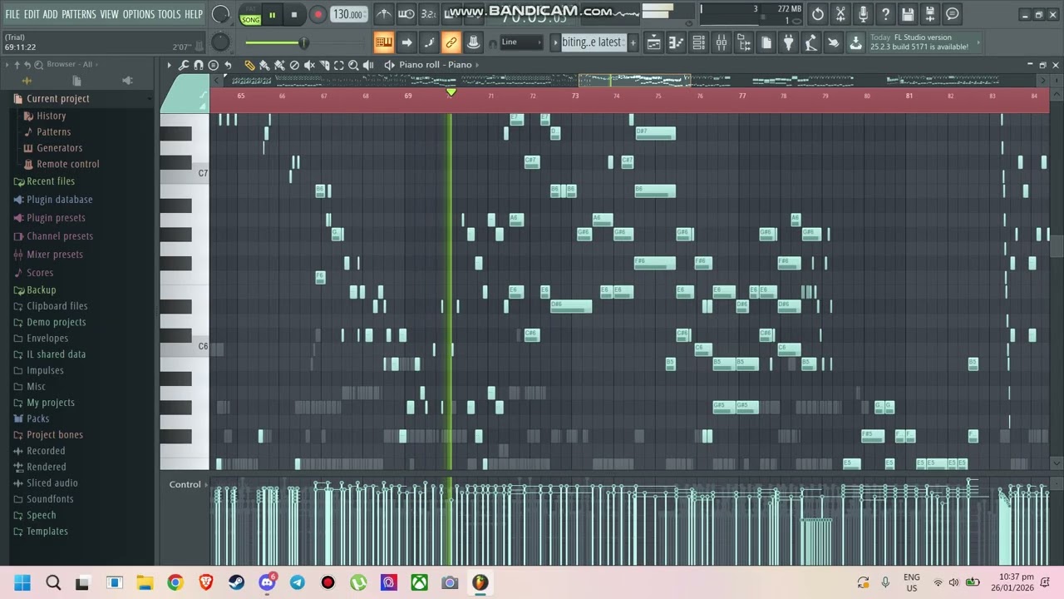Toggle wait for input before playing
This screenshot has width=1064, height=599.
[406, 14]
